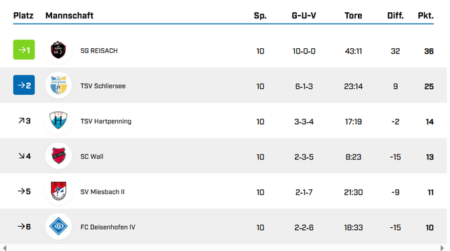Screen dimensions: 450x251
Task: Open the TSV Hartpenning team link
Action: pyautogui.click(x=106, y=121)
